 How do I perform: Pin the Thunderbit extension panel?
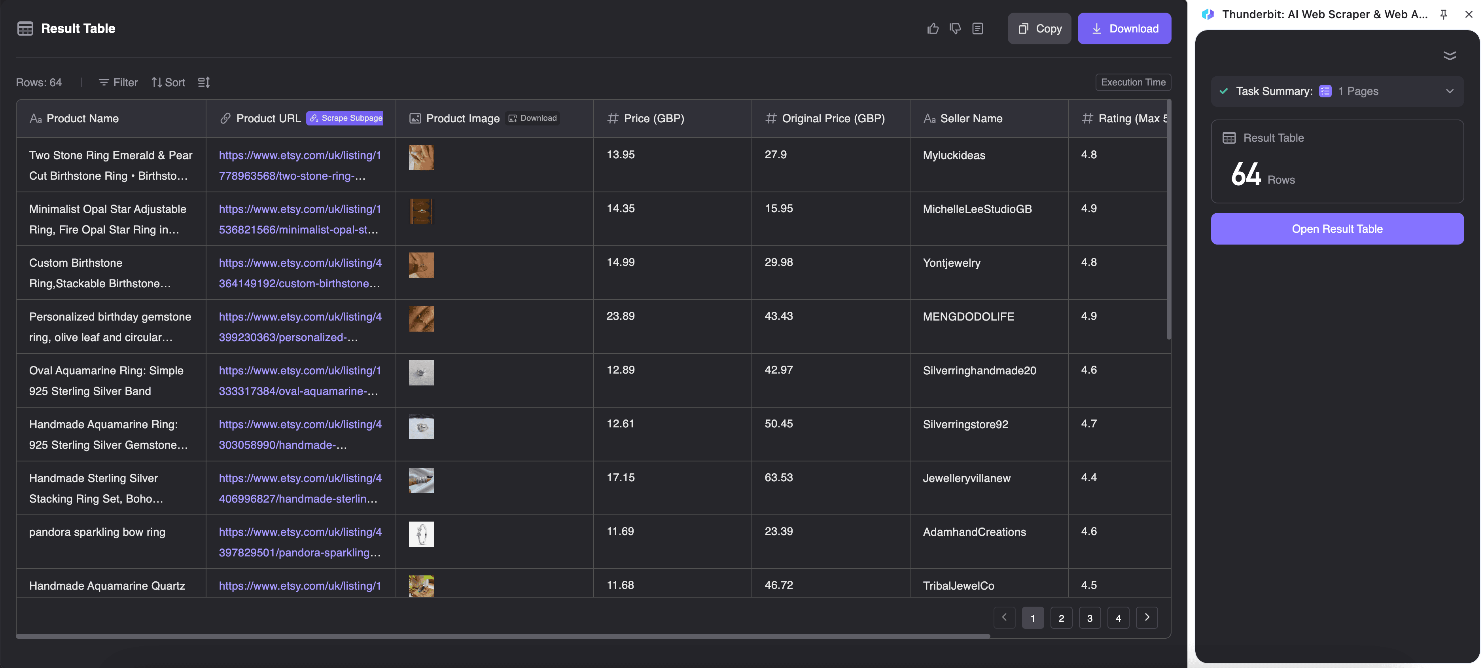pos(1444,14)
